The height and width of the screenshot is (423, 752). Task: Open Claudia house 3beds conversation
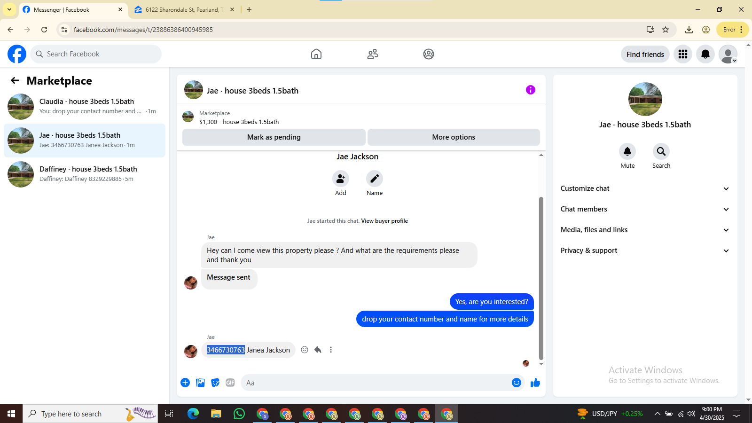[x=85, y=107]
